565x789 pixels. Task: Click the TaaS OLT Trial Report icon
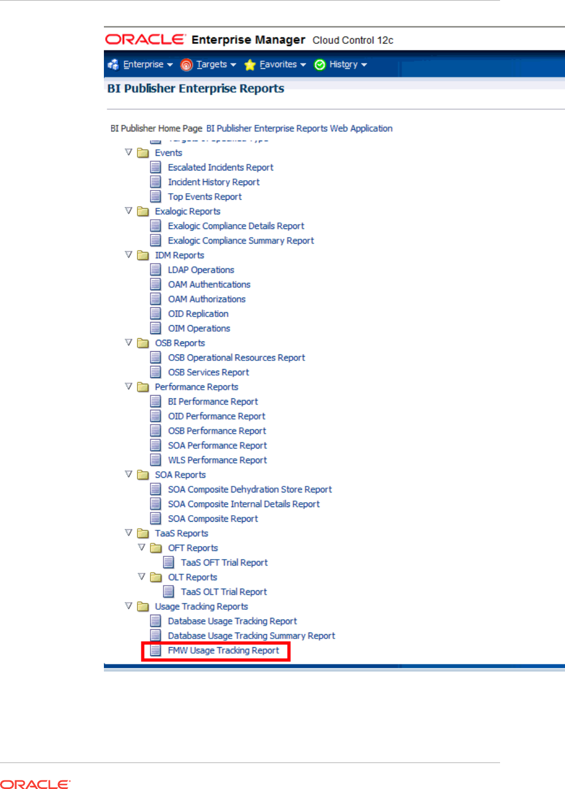point(169,591)
